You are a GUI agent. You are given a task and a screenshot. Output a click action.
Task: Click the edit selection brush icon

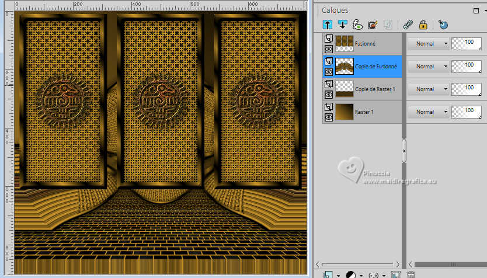click(x=373, y=25)
